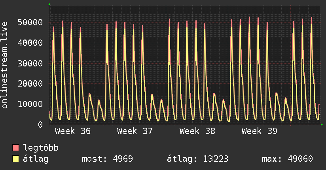Screen dimensions: 326x170
Task: Click the max: 49060 statistic
Action: pos(287,159)
